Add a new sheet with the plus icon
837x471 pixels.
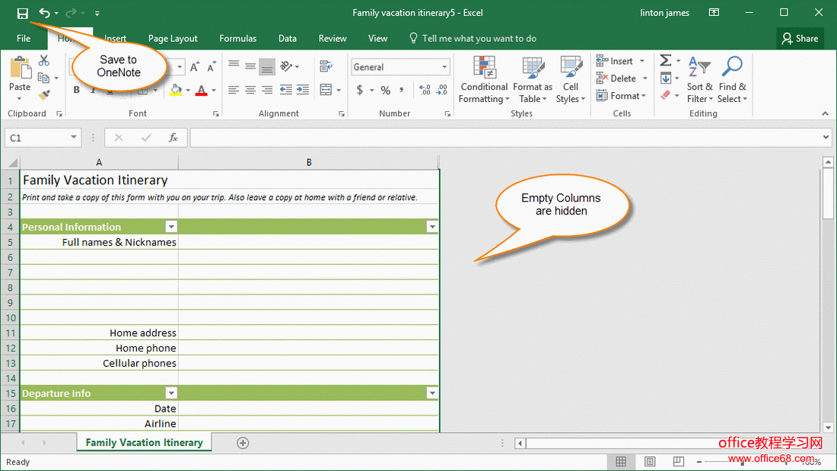pyautogui.click(x=243, y=443)
